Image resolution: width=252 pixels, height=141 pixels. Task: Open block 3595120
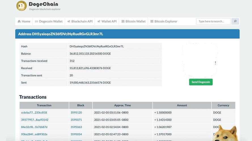tap(76, 113)
